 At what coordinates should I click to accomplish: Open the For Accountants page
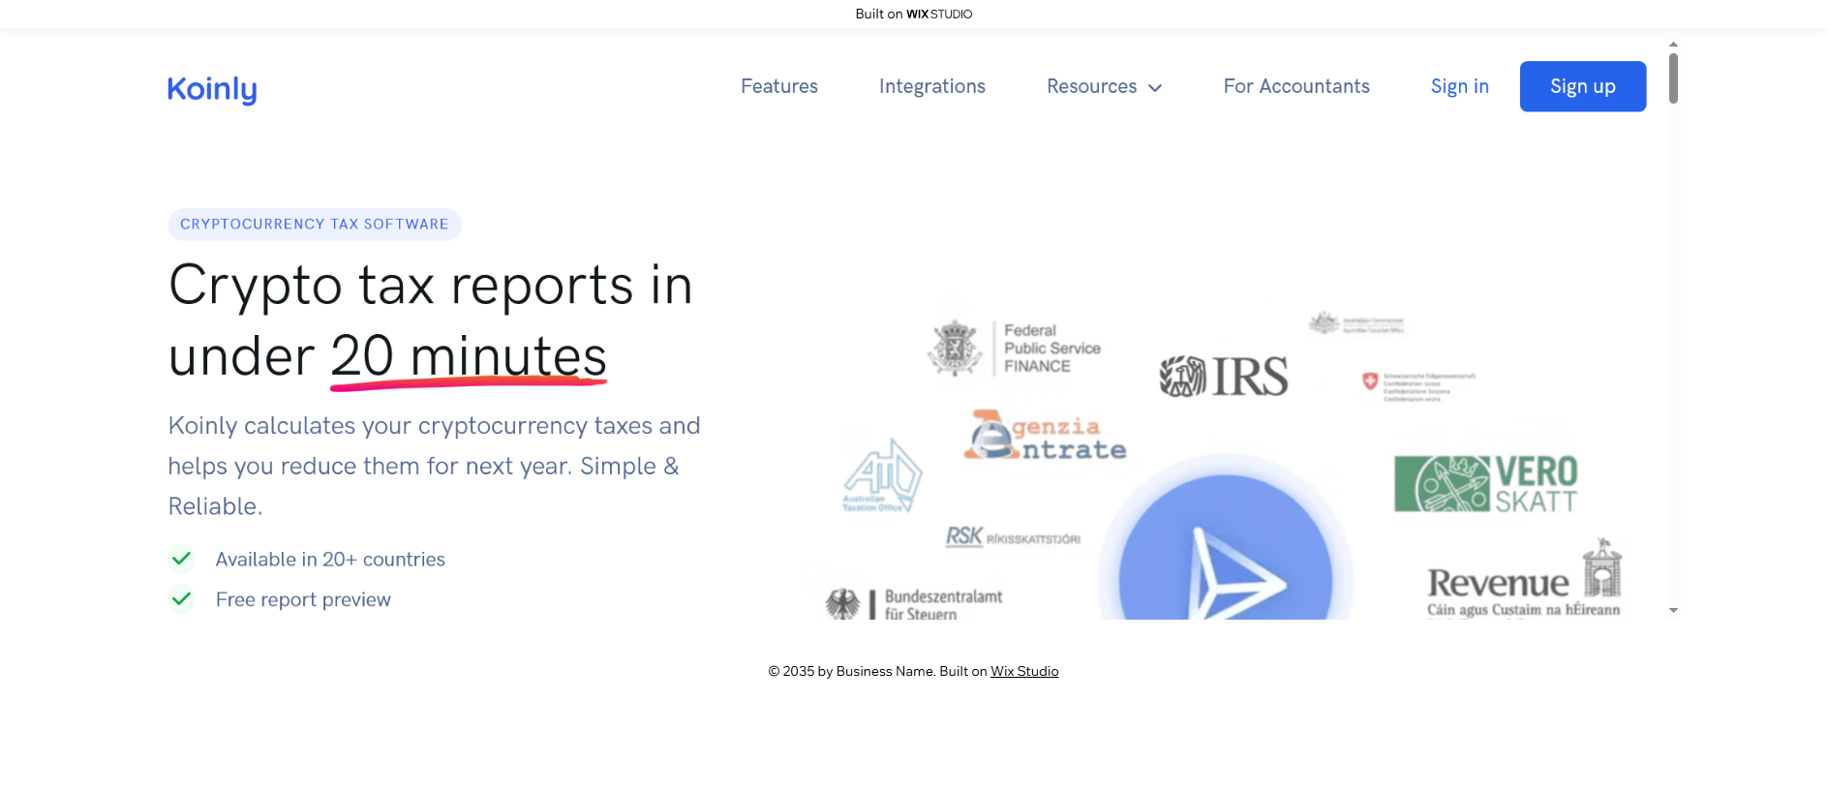pos(1296,86)
